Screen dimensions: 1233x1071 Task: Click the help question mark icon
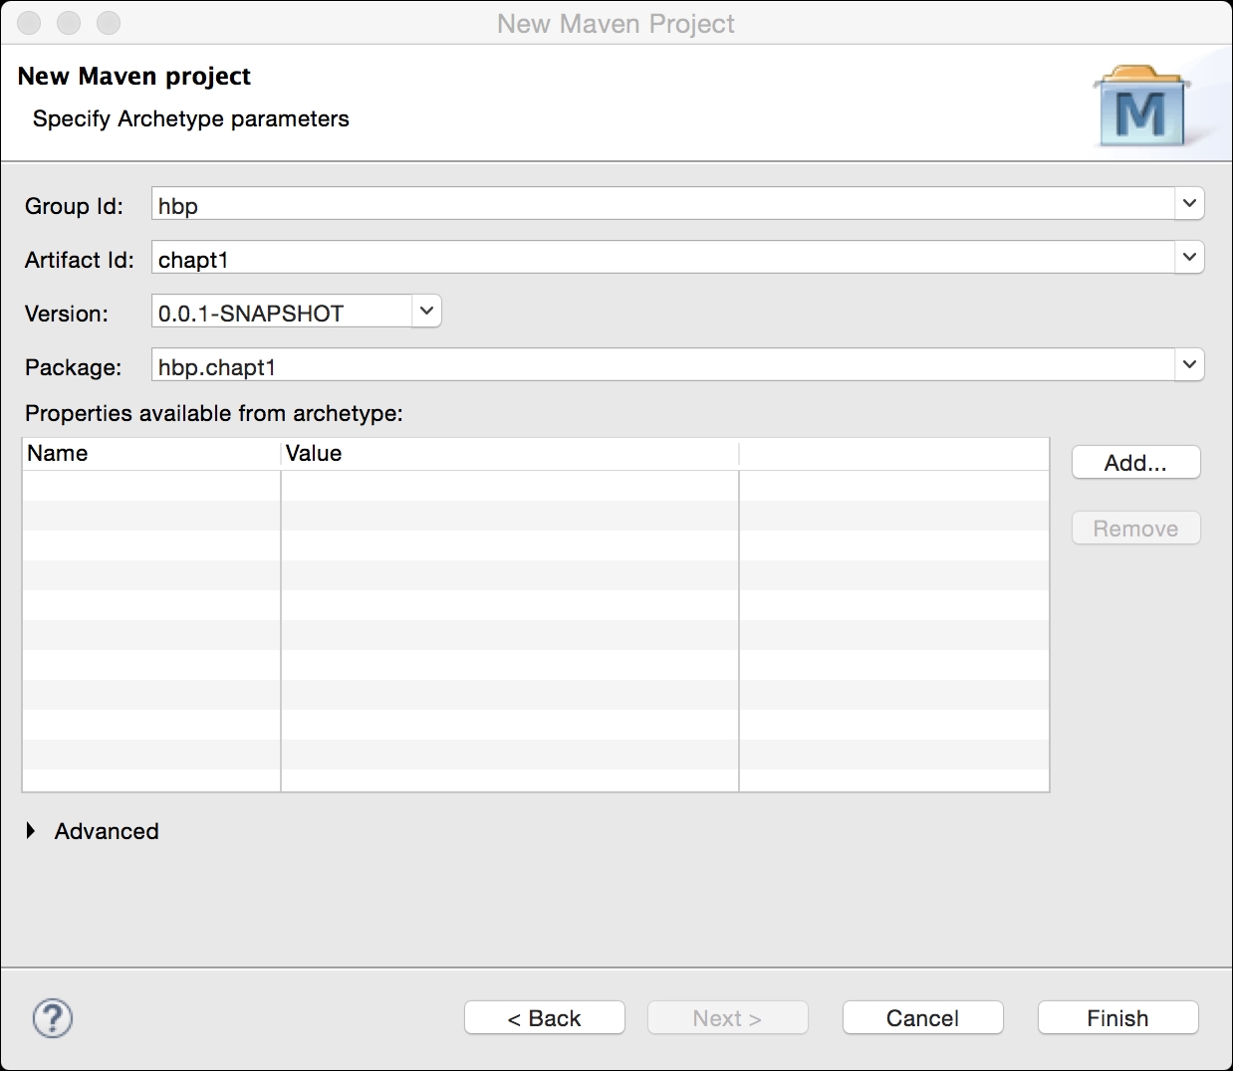click(53, 1018)
